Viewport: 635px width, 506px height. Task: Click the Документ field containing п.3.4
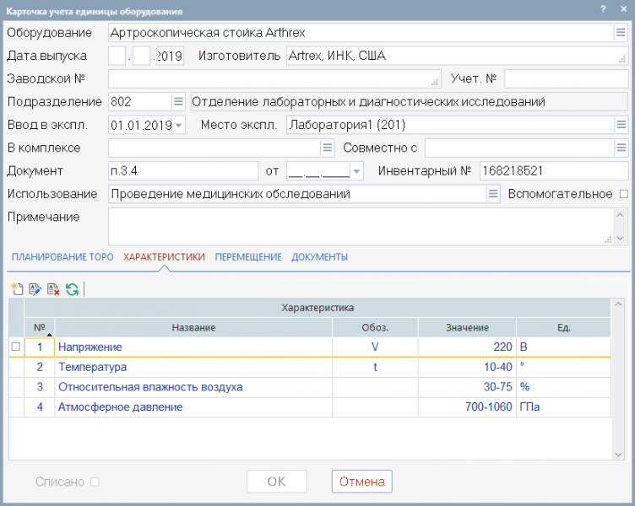click(x=183, y=170)
